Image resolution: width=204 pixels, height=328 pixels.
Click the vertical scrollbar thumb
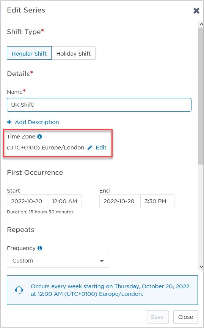pyautogui.click(x=201, y=96)
